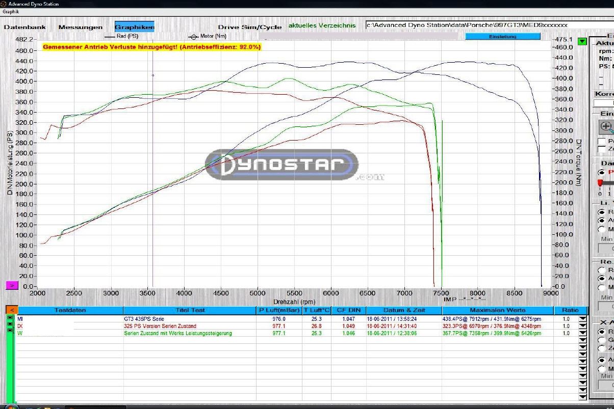Select the A... radio button in the Li. Y group

pyautogui.click(x=602, y=220)
